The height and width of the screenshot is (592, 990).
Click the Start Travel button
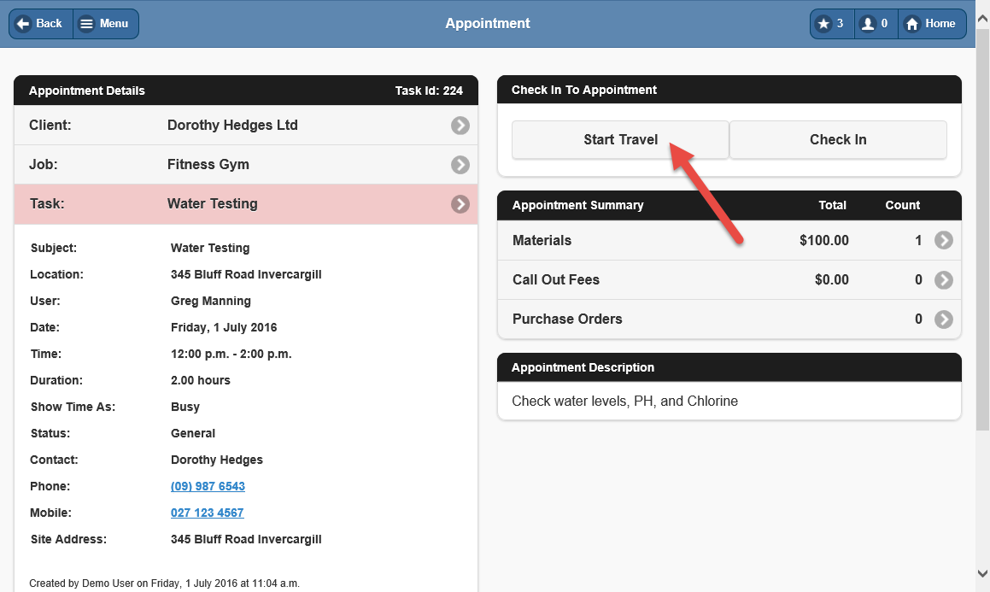click(x=620, y=139)
